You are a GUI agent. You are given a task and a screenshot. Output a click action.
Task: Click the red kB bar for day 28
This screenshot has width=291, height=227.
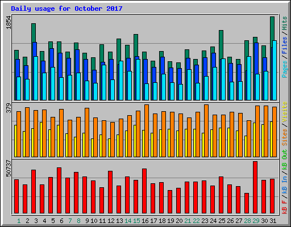pyautogui.click(x=247, y=203)
